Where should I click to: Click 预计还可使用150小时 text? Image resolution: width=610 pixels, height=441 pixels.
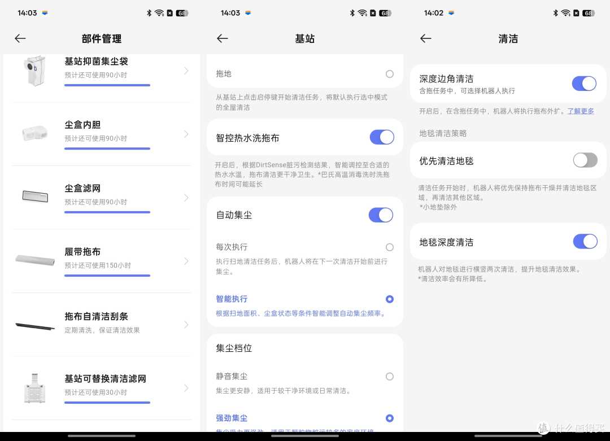coord(98,265)
